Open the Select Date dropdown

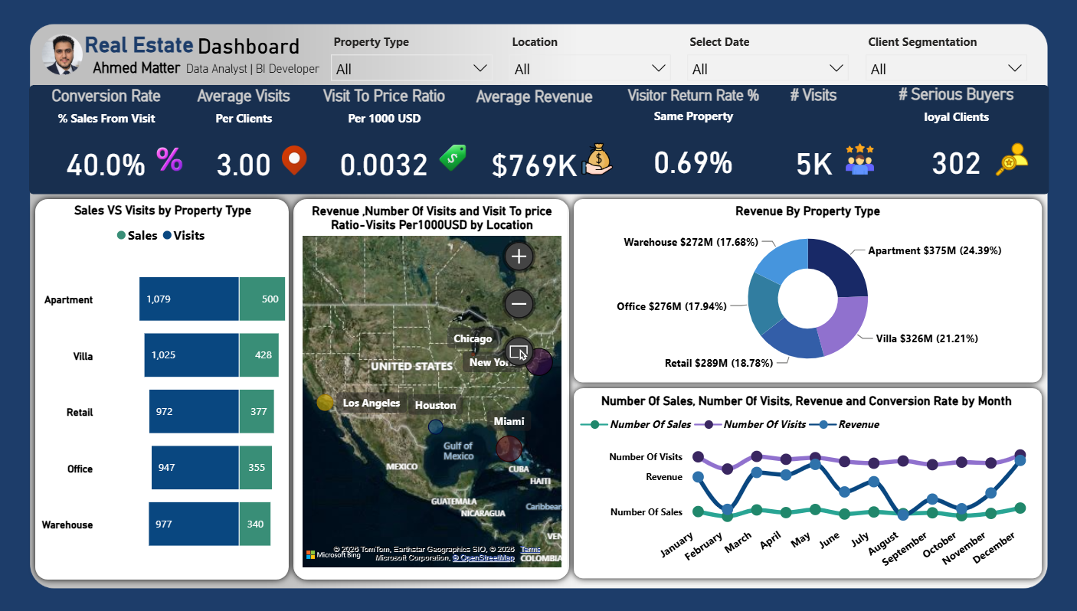768,68
